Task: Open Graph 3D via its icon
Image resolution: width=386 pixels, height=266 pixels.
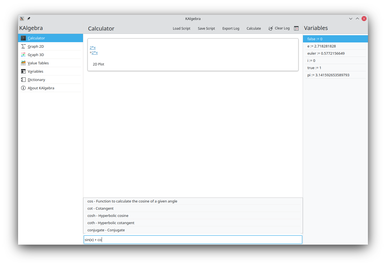Action: pyautogui.click(x=23, y=55)
